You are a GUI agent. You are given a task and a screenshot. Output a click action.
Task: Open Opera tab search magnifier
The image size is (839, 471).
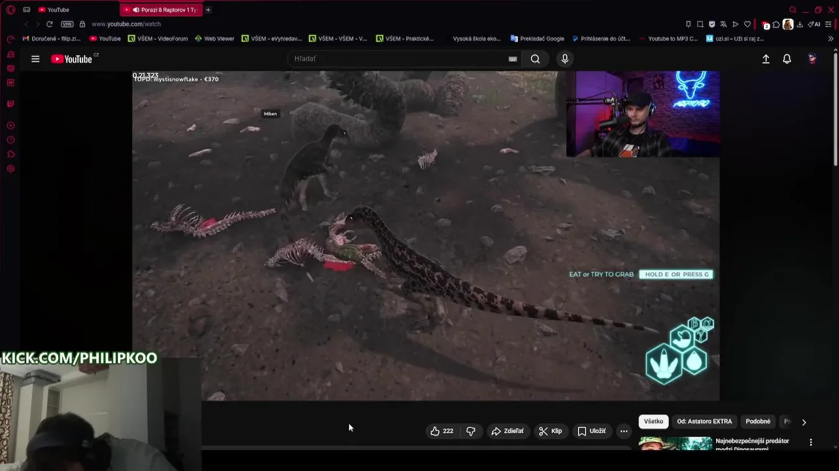(793, 10)
